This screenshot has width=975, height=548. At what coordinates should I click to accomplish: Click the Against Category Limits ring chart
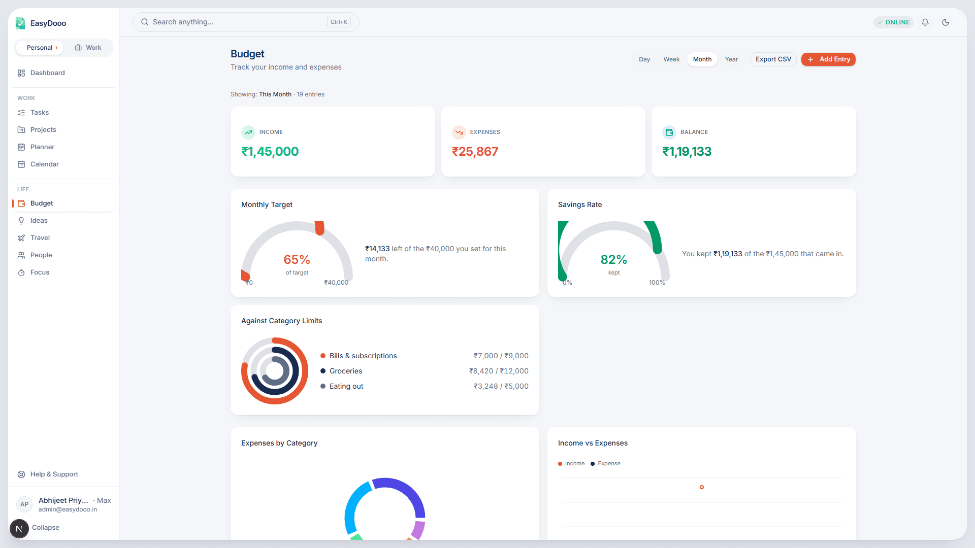click(275, 371)
